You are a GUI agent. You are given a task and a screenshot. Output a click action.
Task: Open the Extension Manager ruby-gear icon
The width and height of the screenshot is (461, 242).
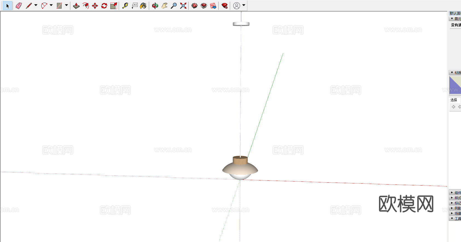[x=225, y=6]
